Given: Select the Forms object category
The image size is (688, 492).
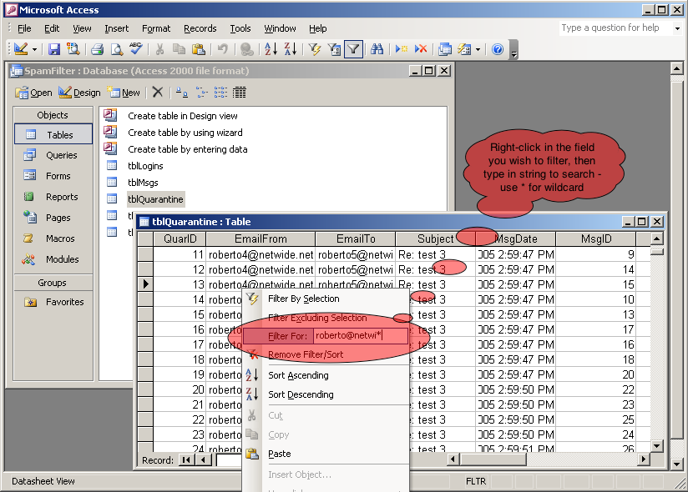Looking at the screenshot, I should click(53, 176).
